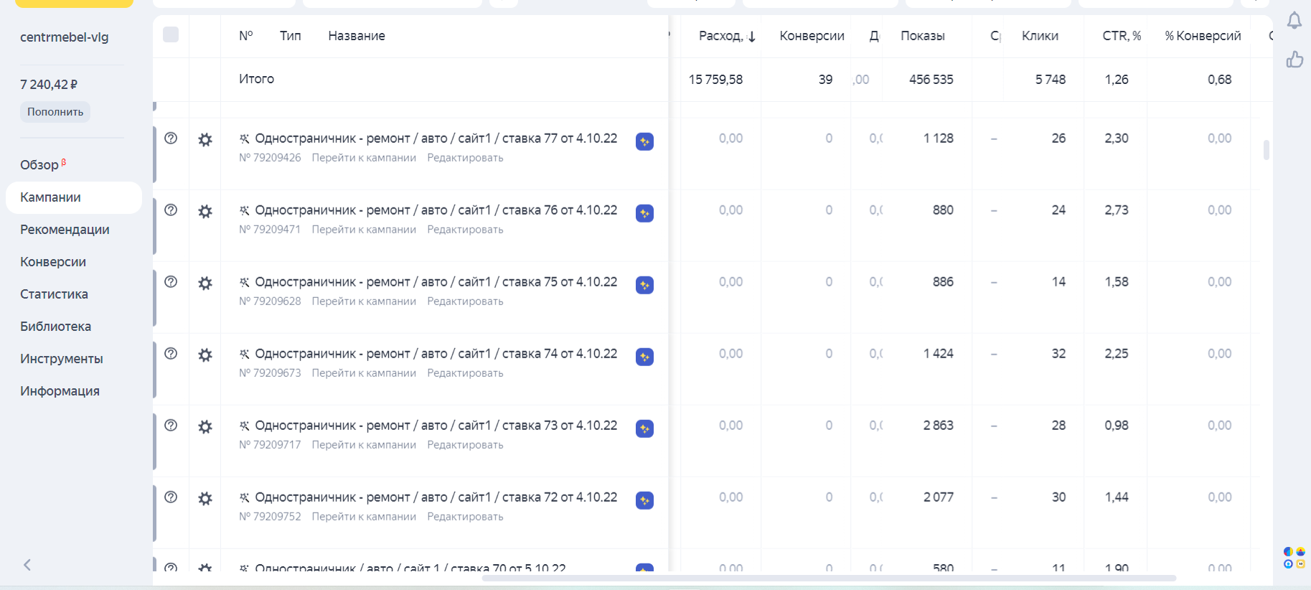1311x590 pixels.
Task: Click the horizontal scrollbar under the table
Action: 829,578
